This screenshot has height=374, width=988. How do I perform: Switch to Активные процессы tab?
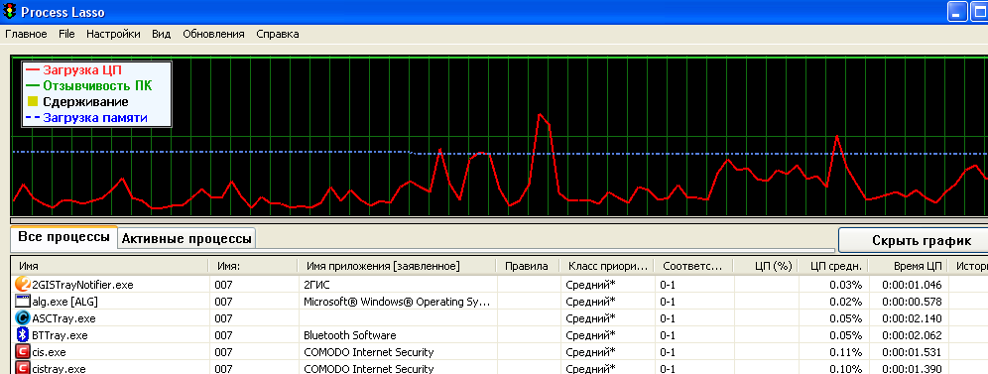[186, 239]
